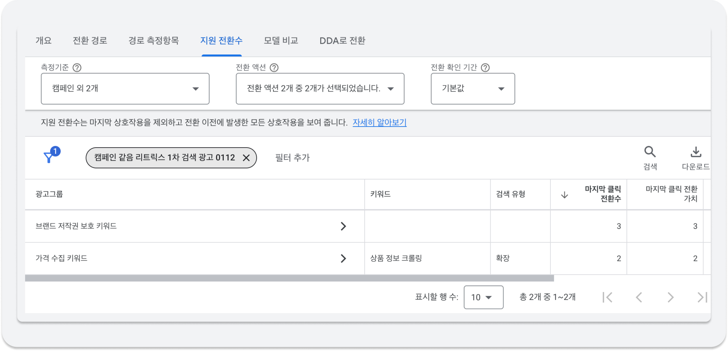Open the search function

[x=650, y=152]
